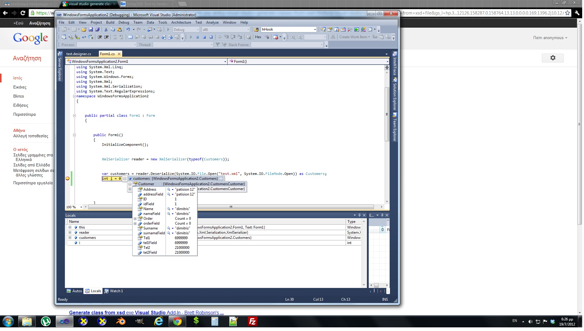This screenshot has height=331, width=584.
Task: Expand the 'reader' row in Locals
Action: (70, 232)
